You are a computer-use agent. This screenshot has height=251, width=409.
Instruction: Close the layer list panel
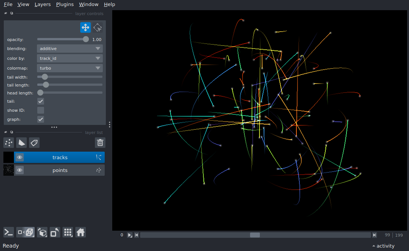point(6,132)
